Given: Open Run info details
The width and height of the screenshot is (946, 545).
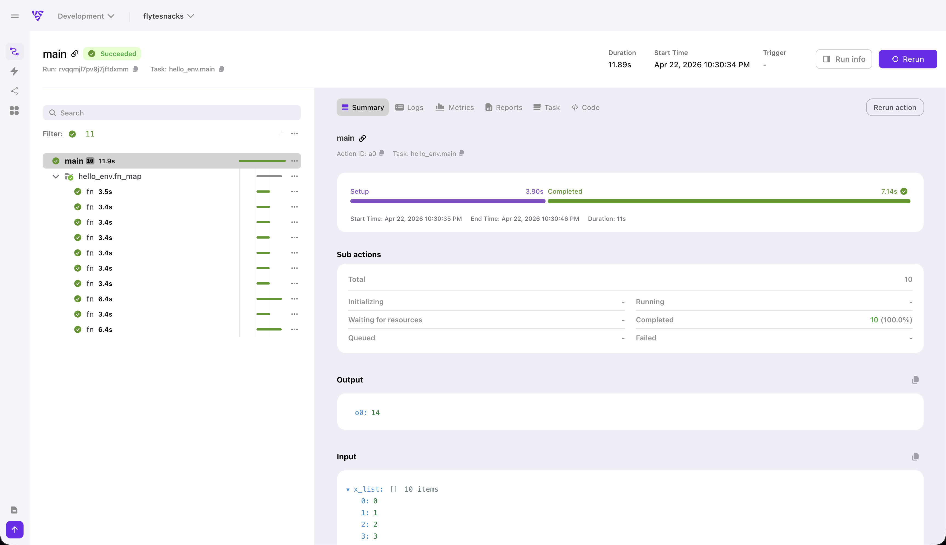Looking at the screenshot, I should coord(844,59).
